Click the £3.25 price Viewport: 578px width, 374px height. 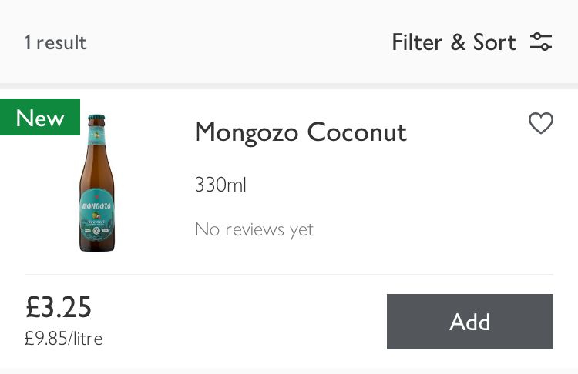pos(59,307)
